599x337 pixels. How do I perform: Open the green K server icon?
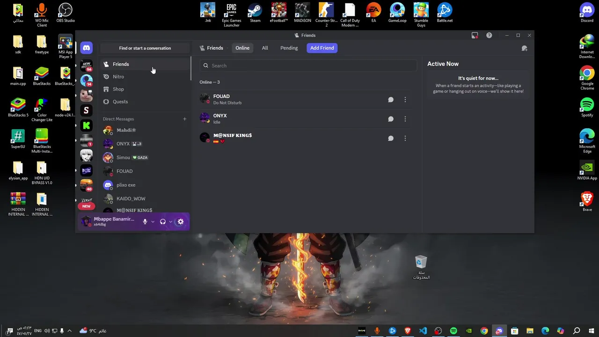click(86, 125)
